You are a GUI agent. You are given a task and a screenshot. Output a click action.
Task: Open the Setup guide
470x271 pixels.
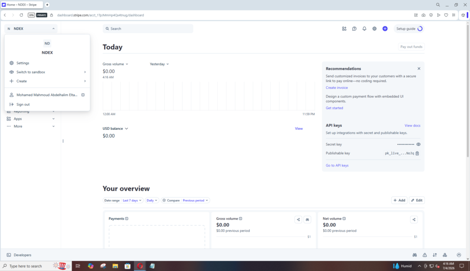coord(409,29)
